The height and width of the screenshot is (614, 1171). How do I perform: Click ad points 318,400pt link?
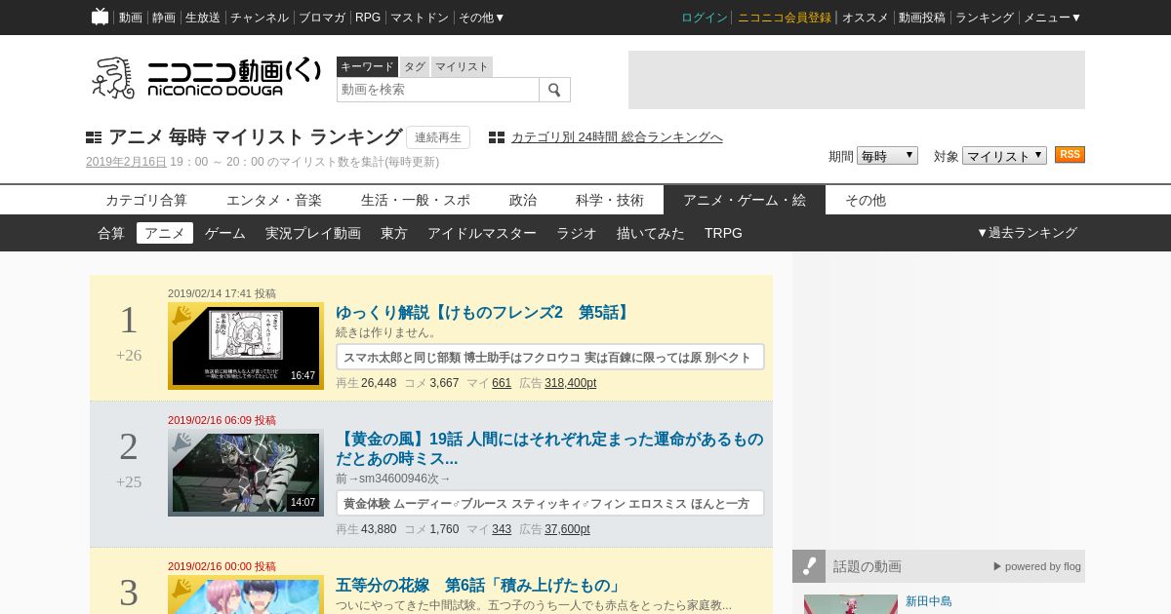(571, 383)
